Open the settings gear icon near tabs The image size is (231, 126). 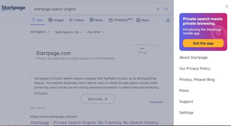(168, 20)
